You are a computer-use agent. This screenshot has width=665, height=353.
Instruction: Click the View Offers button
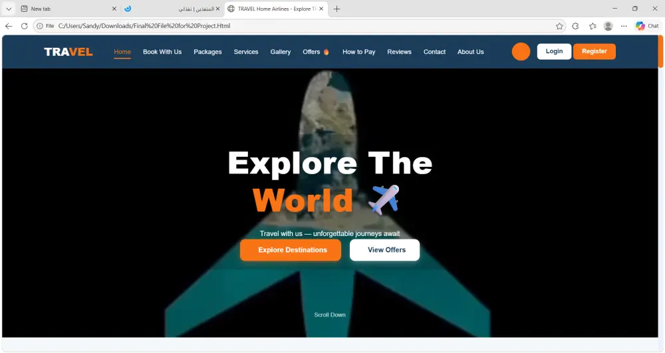pos(384,250)
